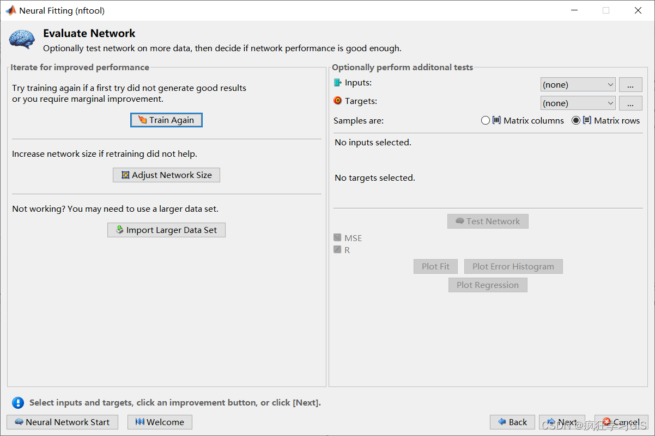This screenshot has width=655, height=436.
Task: Click Import Larger Data Set
Action: point(166,230)
